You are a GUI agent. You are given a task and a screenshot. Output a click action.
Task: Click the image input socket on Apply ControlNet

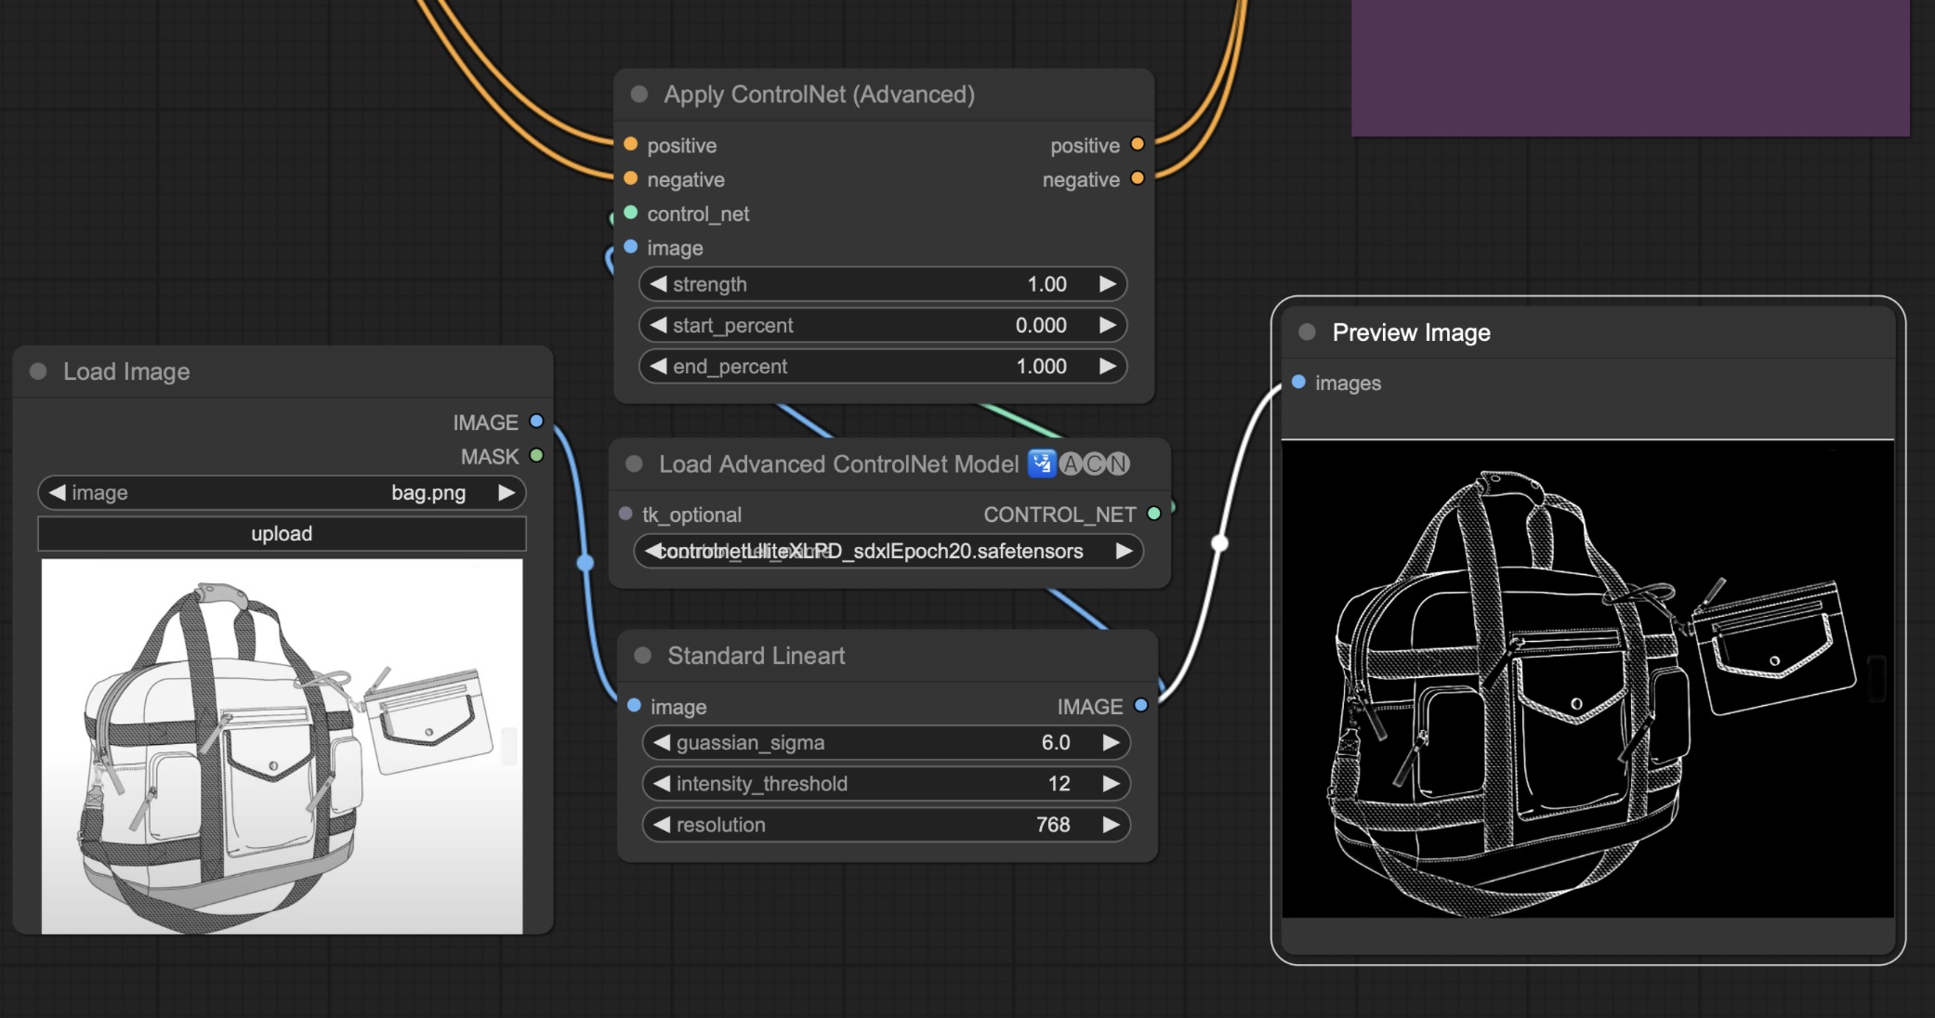(631, 246)
